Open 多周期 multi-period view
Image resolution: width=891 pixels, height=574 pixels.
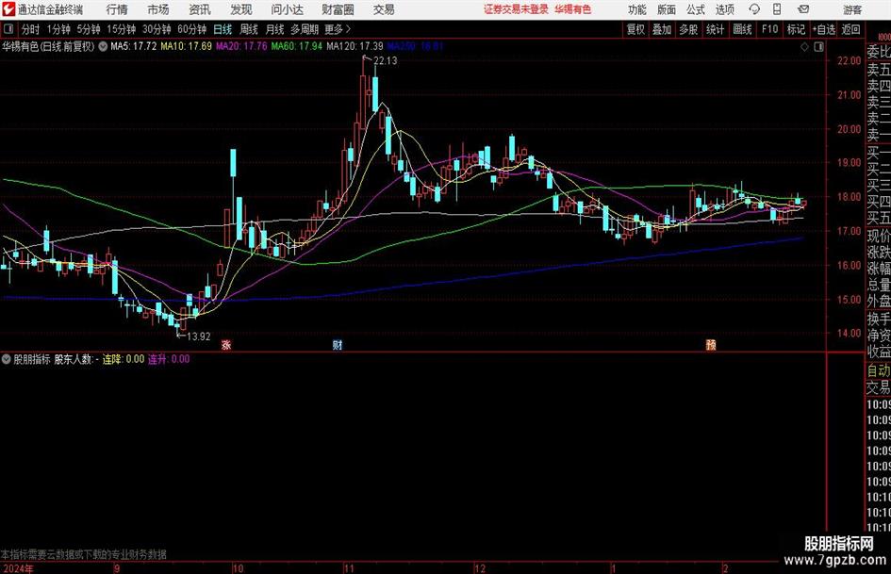tap(305, 29)
